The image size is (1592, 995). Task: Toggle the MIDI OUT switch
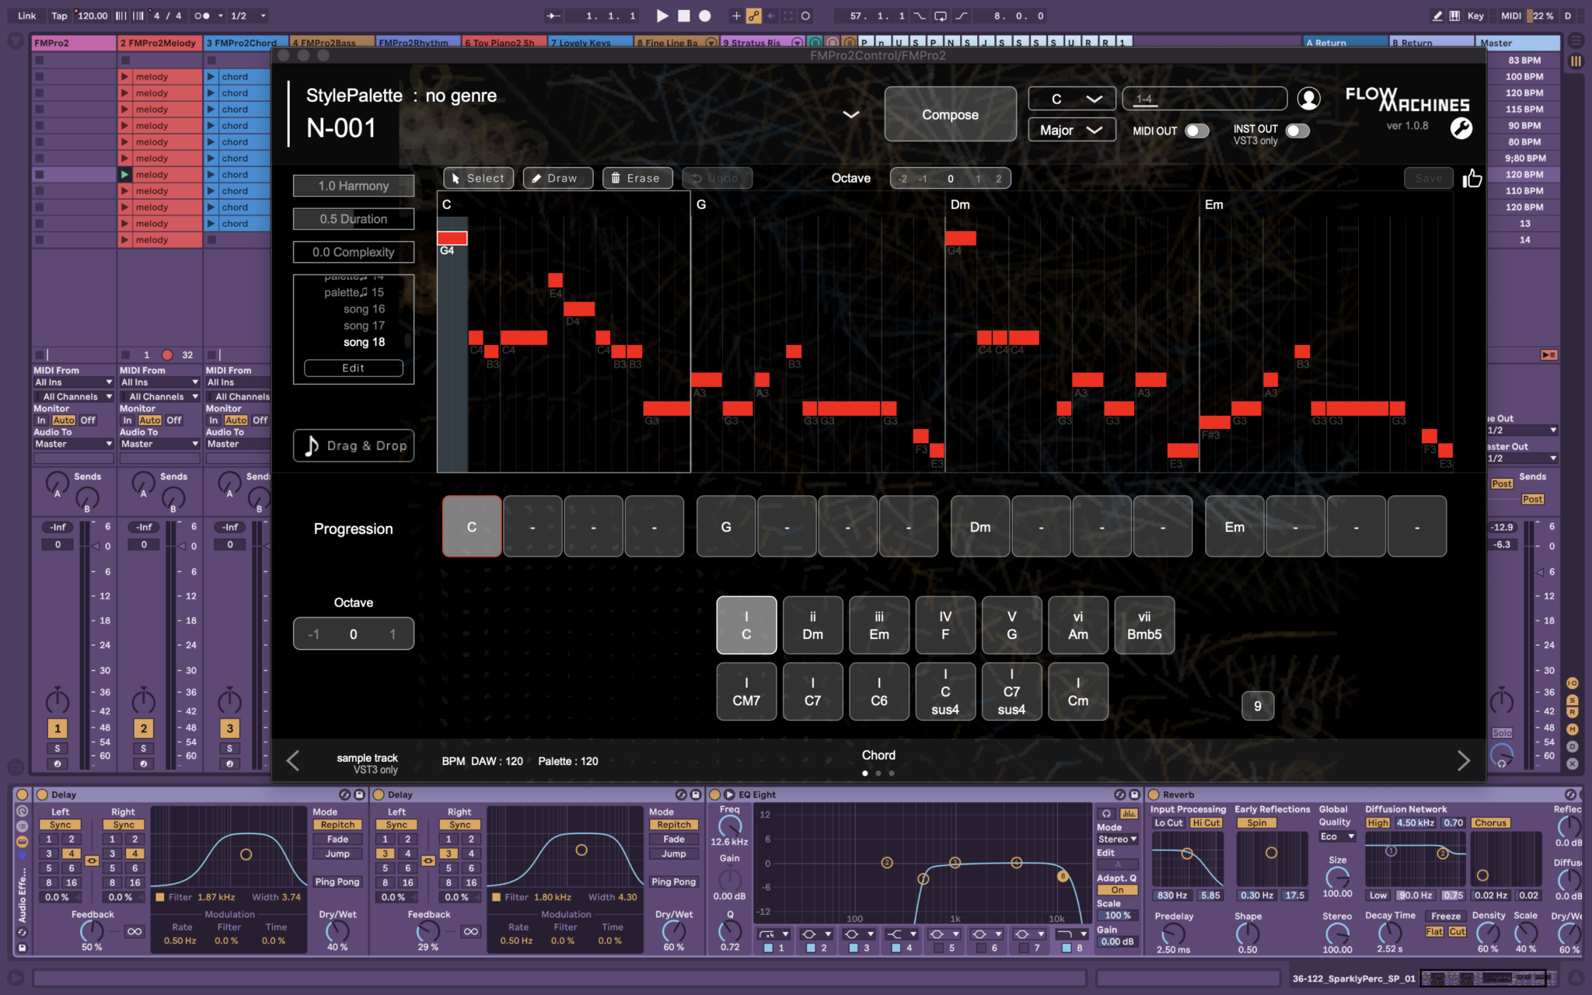[1197, 131]
